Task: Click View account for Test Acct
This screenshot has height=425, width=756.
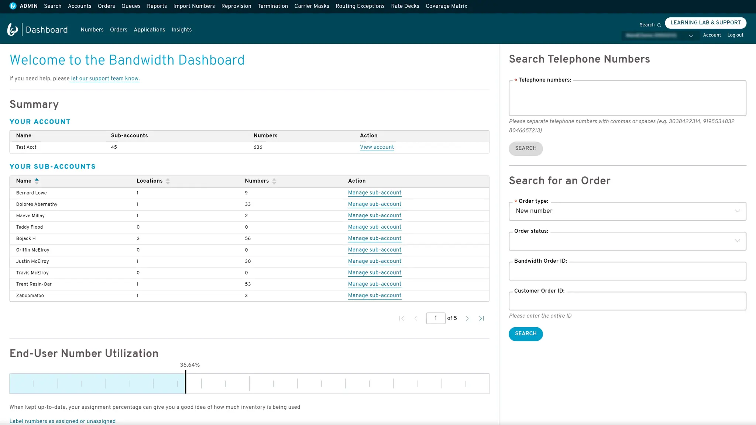Action: click(x=377, y=147)
